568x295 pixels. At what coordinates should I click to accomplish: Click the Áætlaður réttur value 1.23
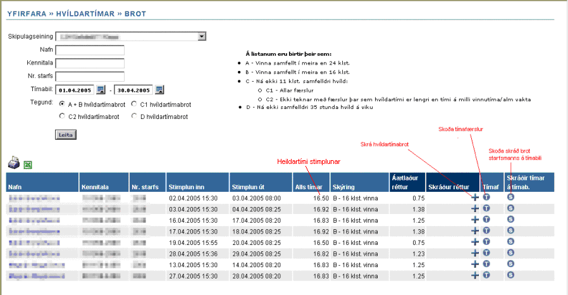click(418, 254)
